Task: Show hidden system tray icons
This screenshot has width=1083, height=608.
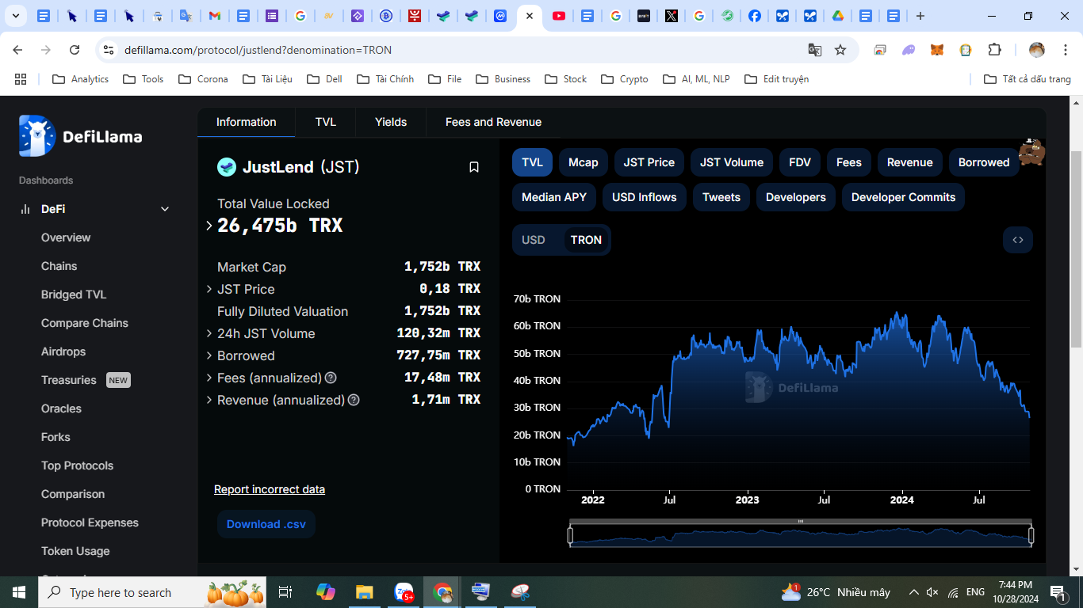Action: pyautogui.click(x=913, y=592)
